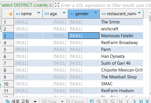Click the age NULL cell in row 5
The image size is (151, 103).
(55, 49)
